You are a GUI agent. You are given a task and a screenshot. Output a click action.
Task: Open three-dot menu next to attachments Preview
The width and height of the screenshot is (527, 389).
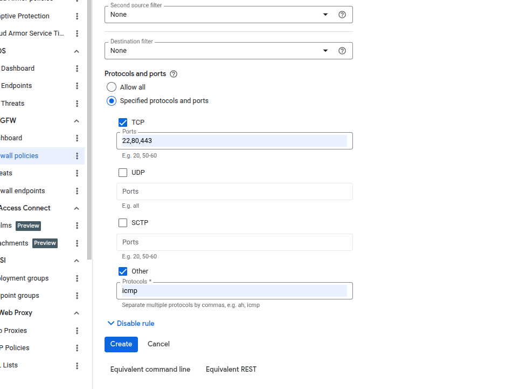point(77,243)
